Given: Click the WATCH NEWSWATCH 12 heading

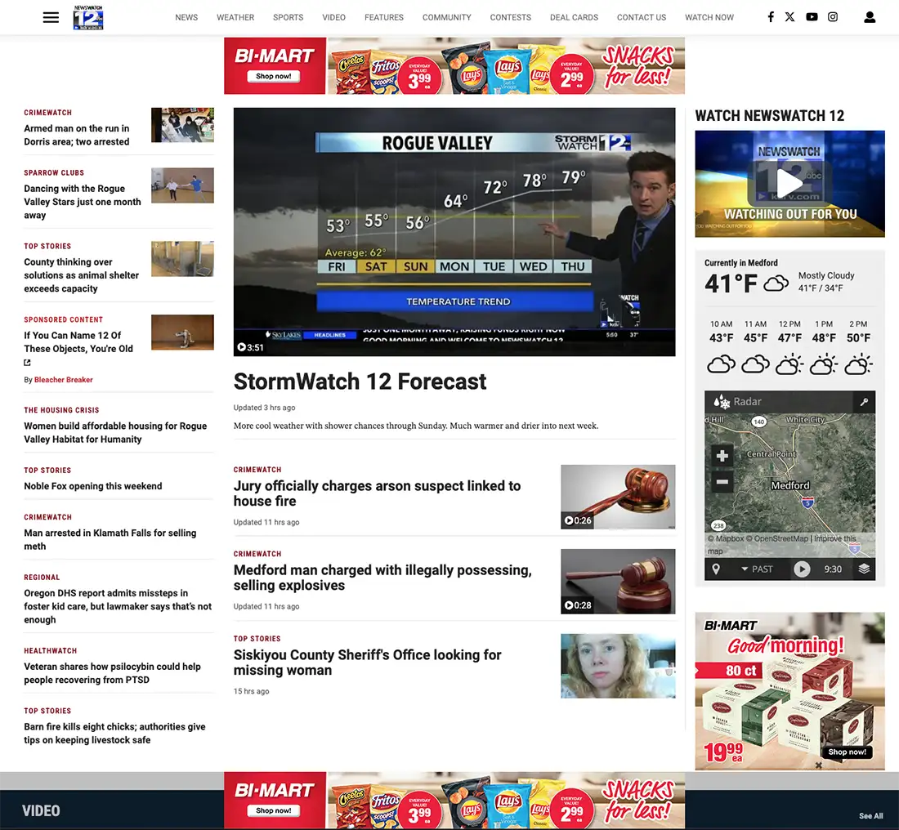Looking at the screenshot, I should (x=769, y=116).
